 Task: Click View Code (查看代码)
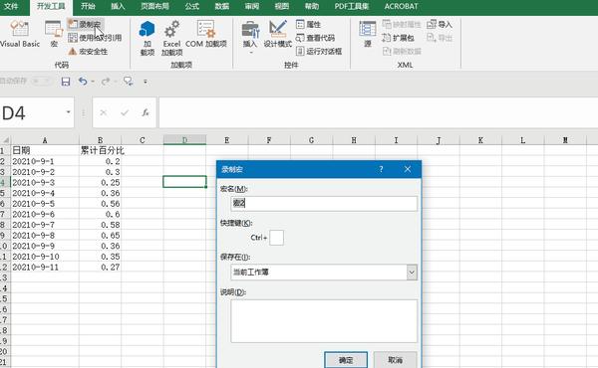[x=315, y=38]
